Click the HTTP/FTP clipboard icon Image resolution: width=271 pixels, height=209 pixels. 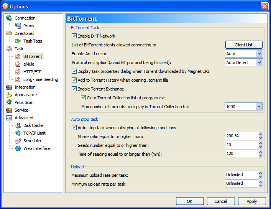[x=18, y=72]
